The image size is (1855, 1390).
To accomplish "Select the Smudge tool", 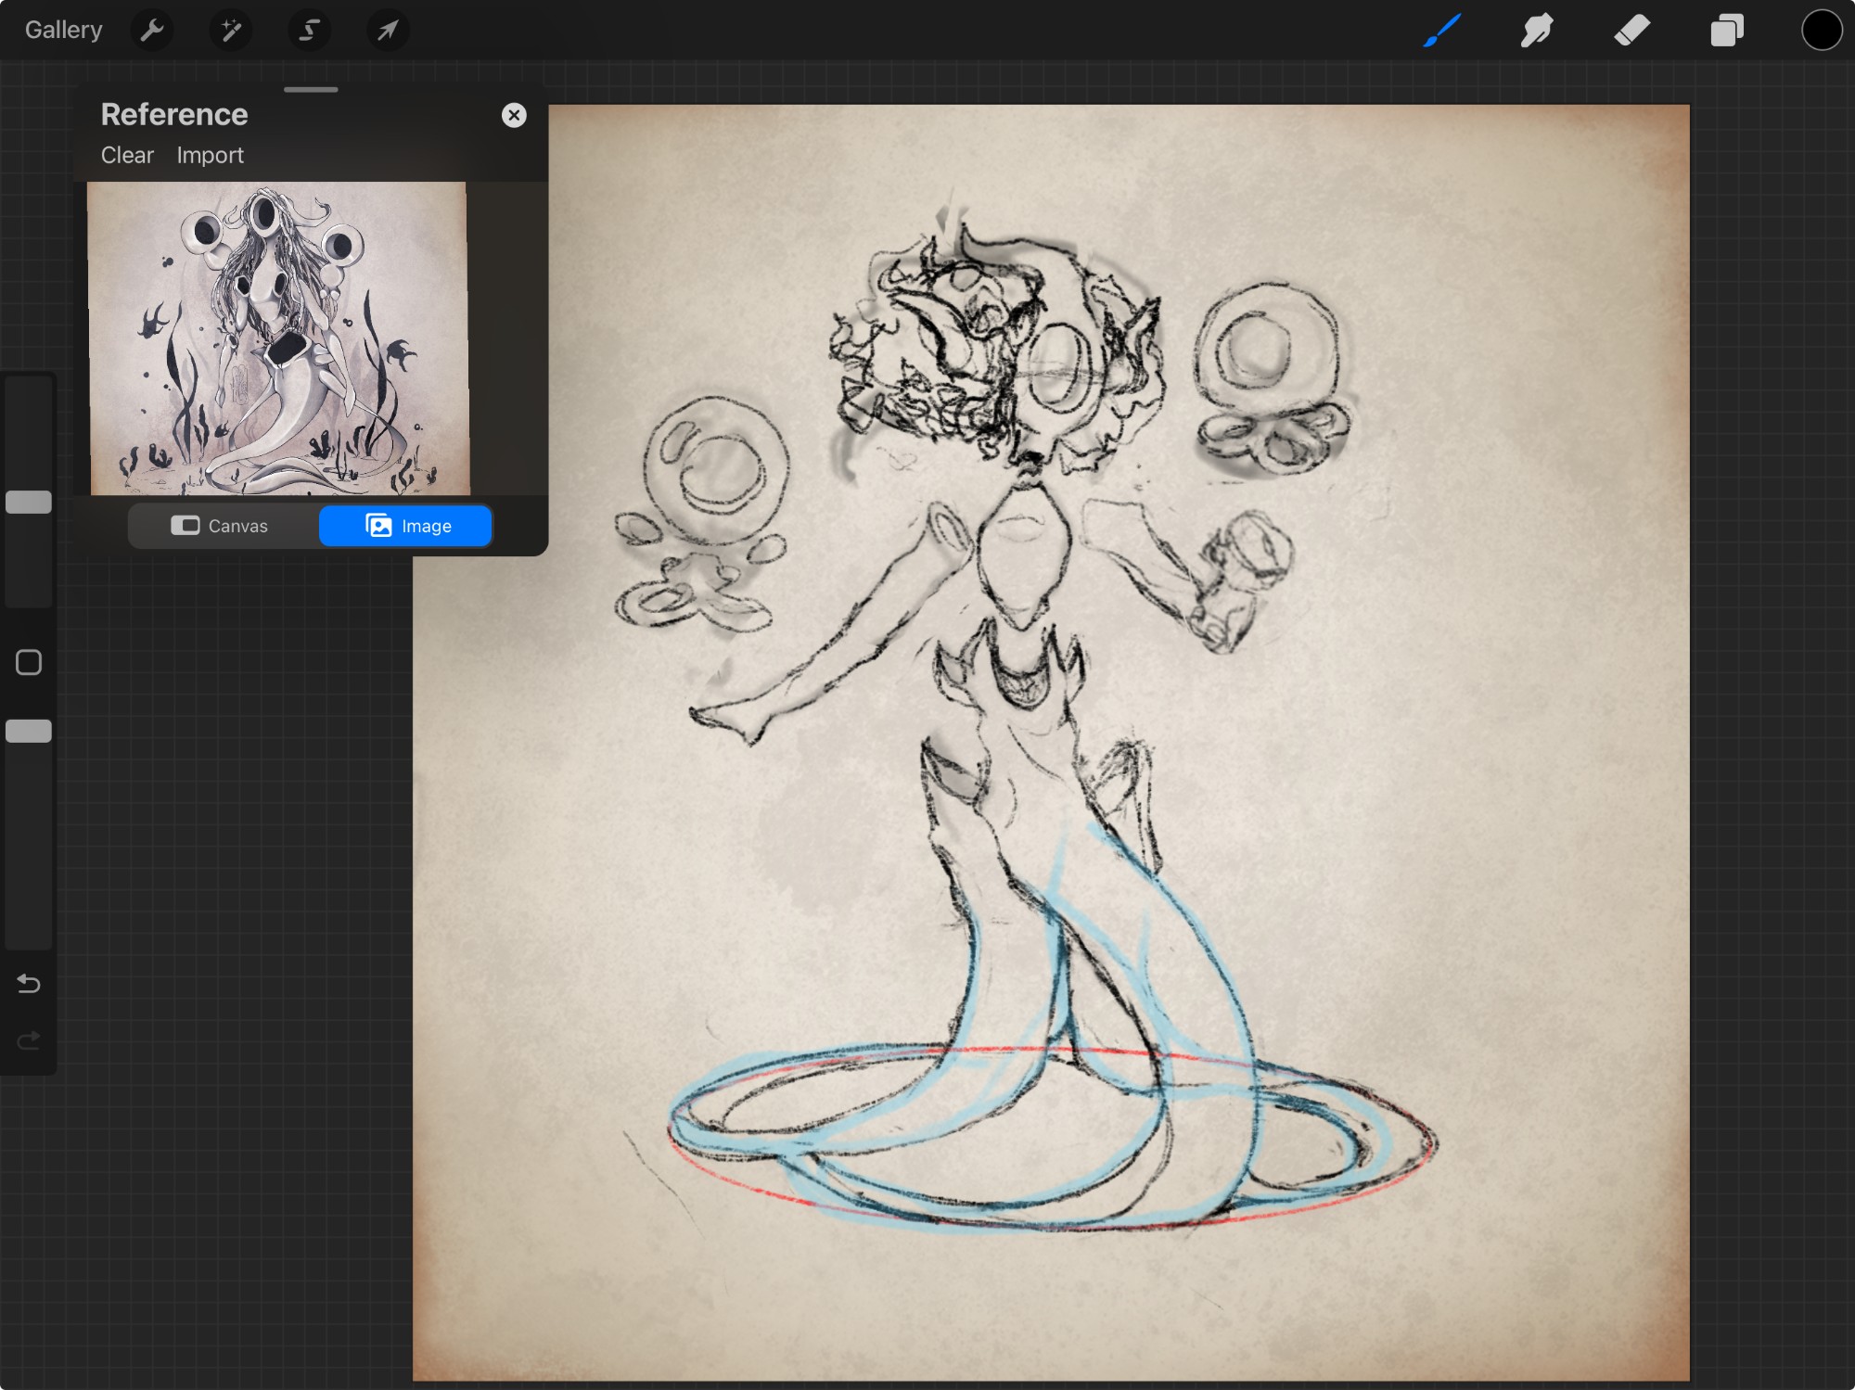I will point(1537,31).
